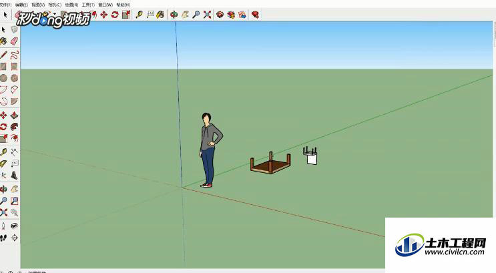
Task: Select the Look Around eye tool
Action: (14, 226)
